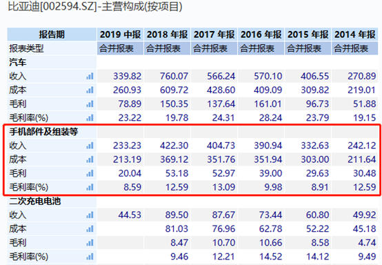Select the 汽车 section heading
Viewport: 382px width, 265px height.
tap(17, 62)
